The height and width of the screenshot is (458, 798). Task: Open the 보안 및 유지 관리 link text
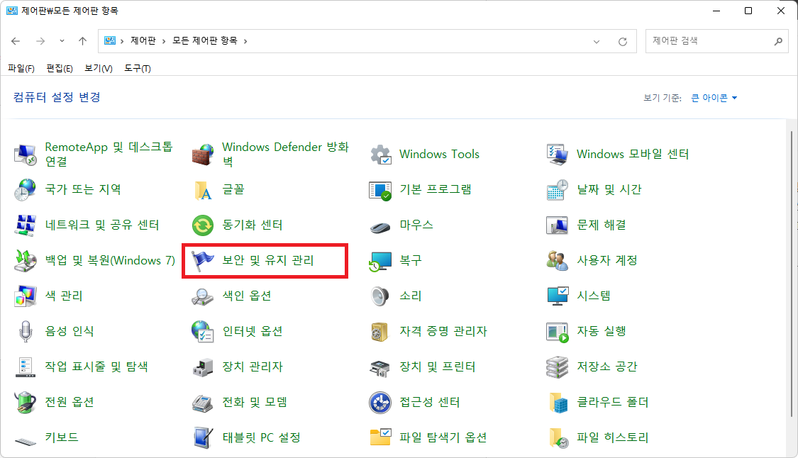point(268,261)
